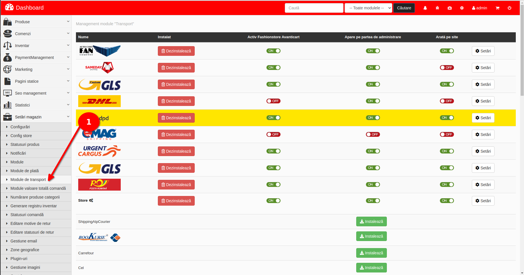Click the Pagini statice document icon
The width and height of the screenshot is (524, 275).
[x=8, y=81]
